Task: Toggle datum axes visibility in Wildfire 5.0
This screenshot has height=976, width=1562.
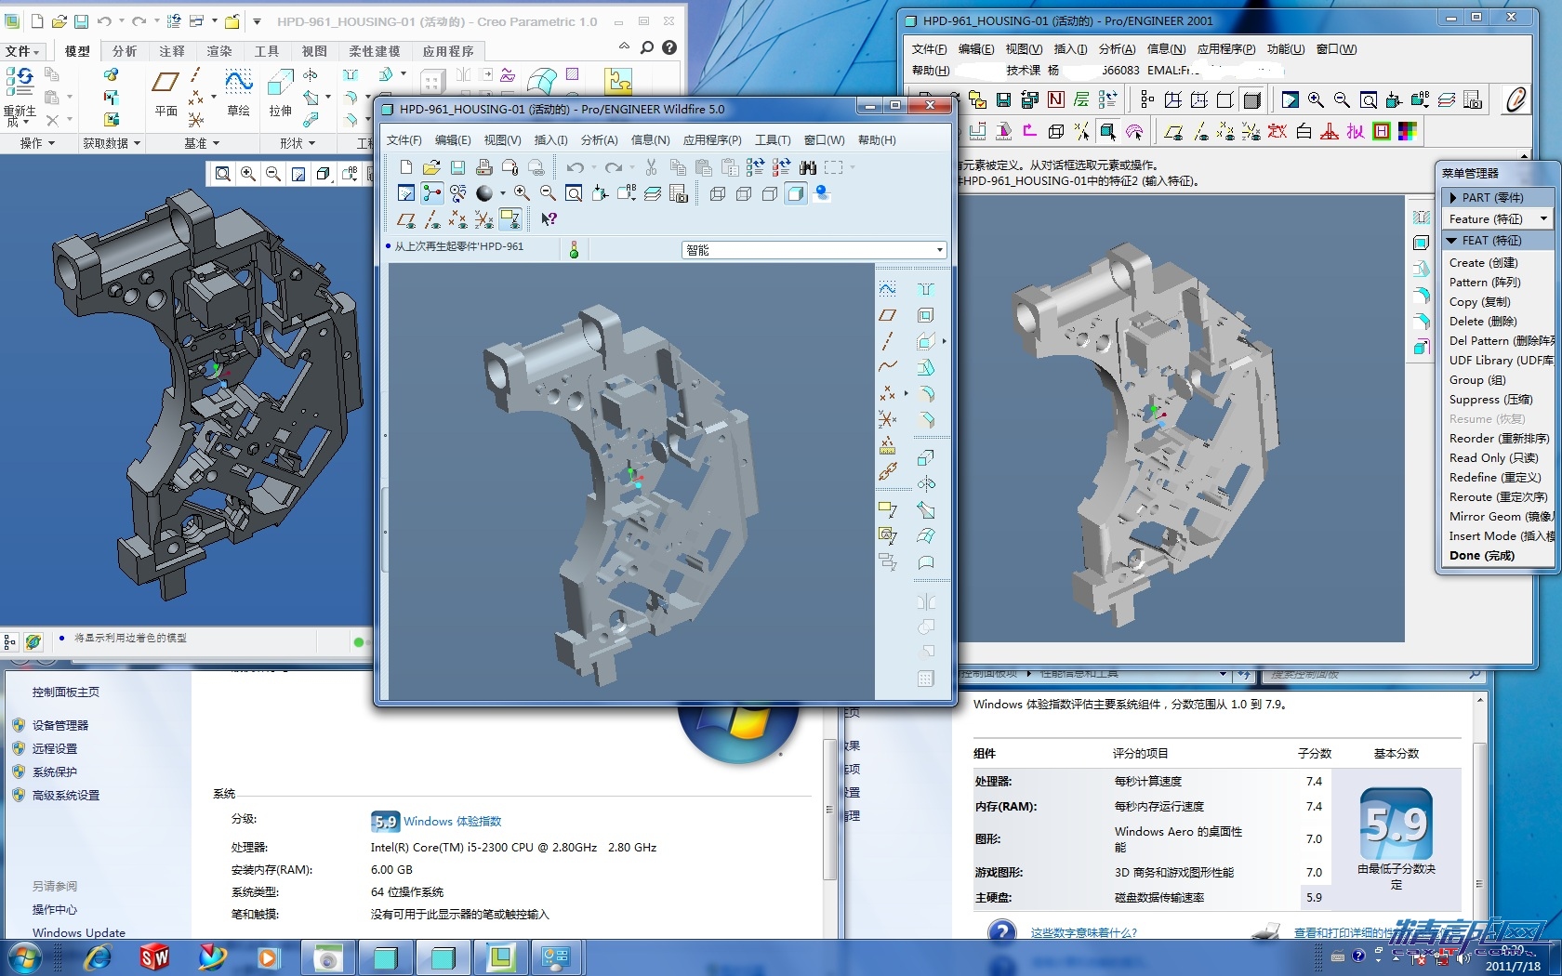Action: [x=431, y=218]
